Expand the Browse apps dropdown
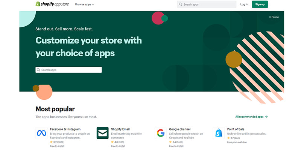The height and width of the screenshot is (150, 301). point(84,4)
